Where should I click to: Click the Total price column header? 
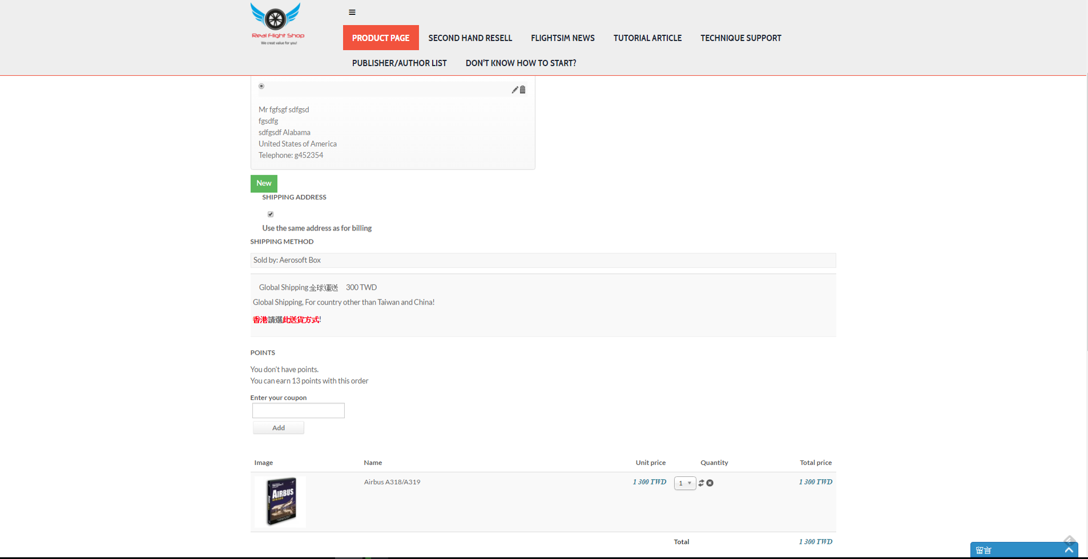(x=816, y=463)
